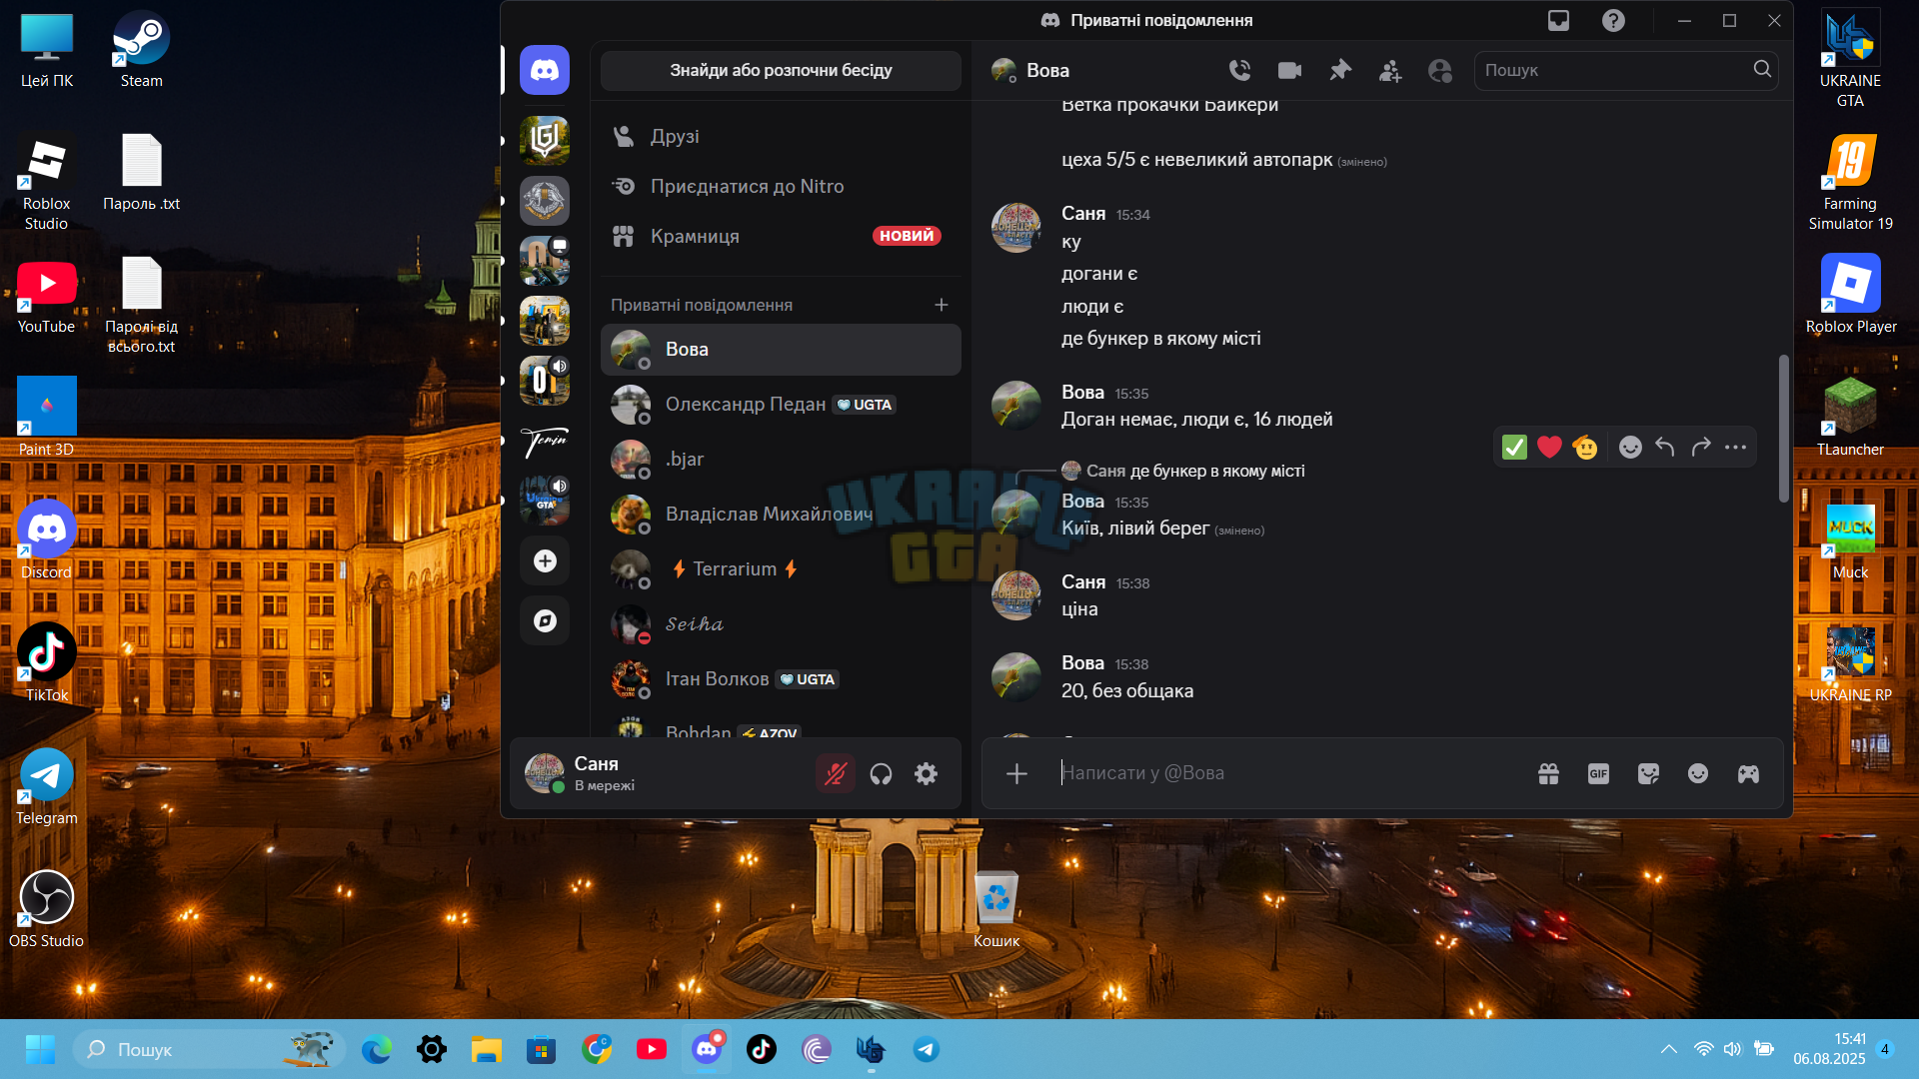The width and height of the screenshot is (1919, 1079).
Task: Open Steam desktop shortcut
Action: pyautogui.click(x=141, y=49)
